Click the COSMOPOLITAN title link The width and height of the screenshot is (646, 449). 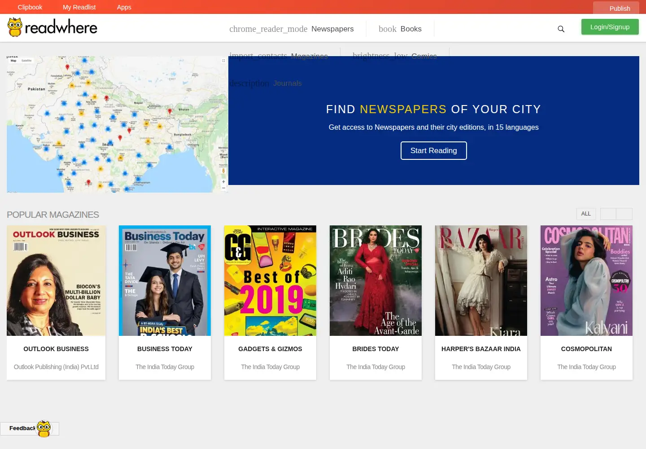586,349
